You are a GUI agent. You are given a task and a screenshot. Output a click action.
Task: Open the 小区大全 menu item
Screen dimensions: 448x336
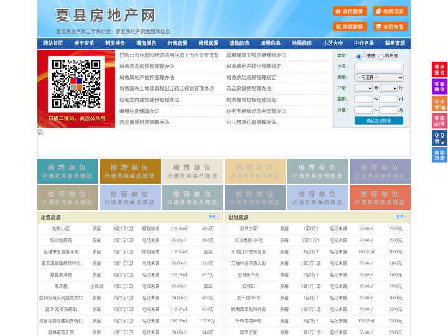(x=333, y=44)
